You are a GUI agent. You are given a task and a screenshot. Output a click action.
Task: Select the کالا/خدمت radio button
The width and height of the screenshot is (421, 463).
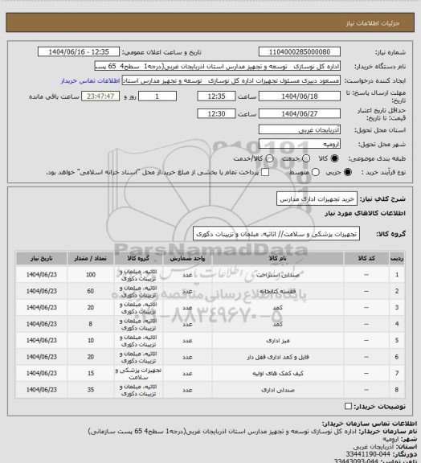pos(269,158)
